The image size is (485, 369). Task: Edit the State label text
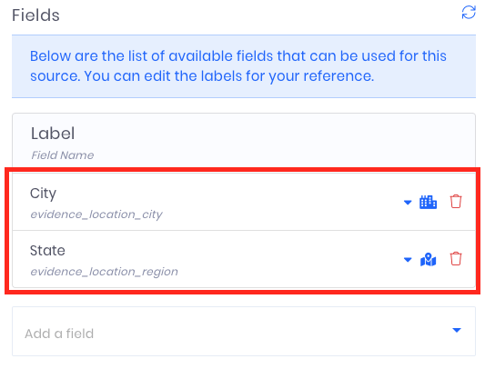(x=47, y=250)
